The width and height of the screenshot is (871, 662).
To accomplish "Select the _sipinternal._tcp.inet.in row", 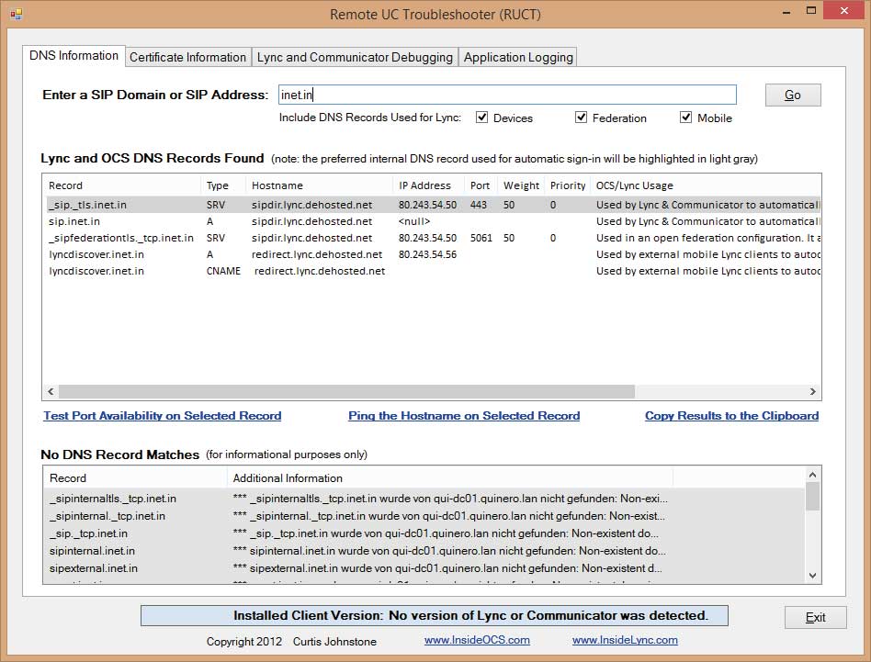I will [424, 516].
